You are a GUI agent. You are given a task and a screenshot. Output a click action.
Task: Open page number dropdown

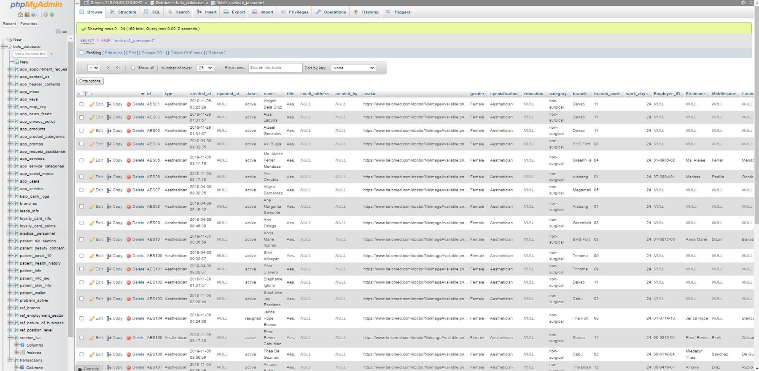pos(93,68)
